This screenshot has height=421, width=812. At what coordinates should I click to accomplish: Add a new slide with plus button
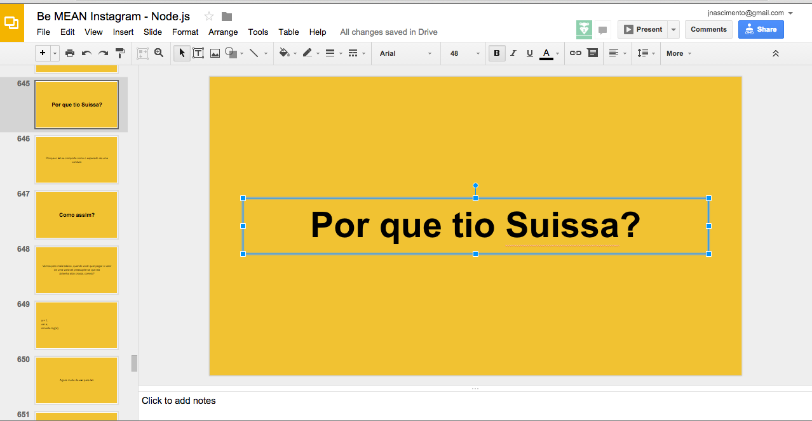click(43, 53)
